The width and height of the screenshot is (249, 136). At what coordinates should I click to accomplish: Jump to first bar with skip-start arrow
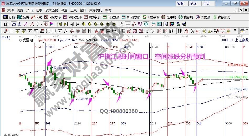click(x=59, y=24)
